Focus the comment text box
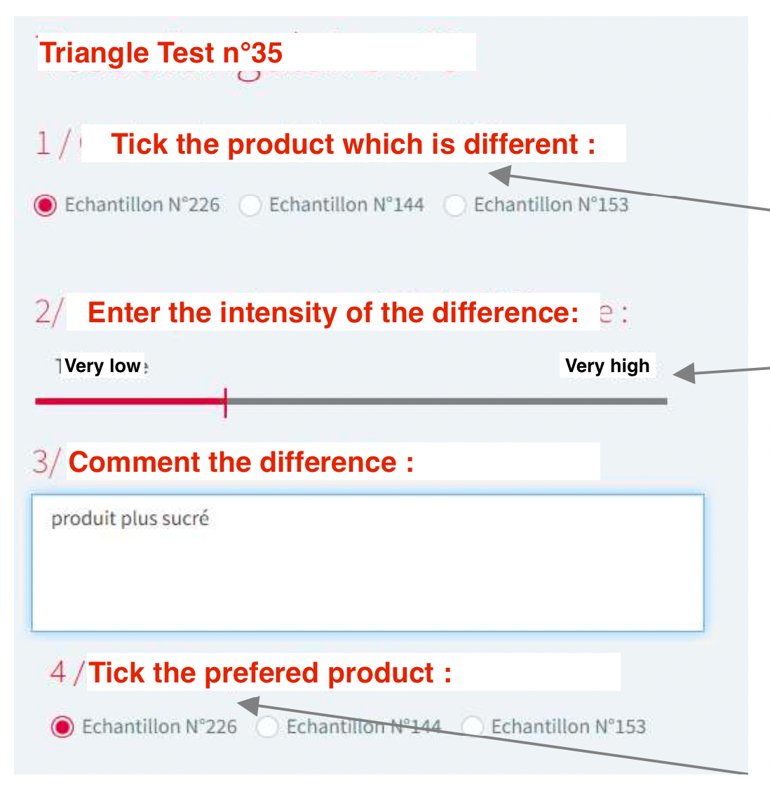The image size is (770, 799). click(x=367, y=576)
